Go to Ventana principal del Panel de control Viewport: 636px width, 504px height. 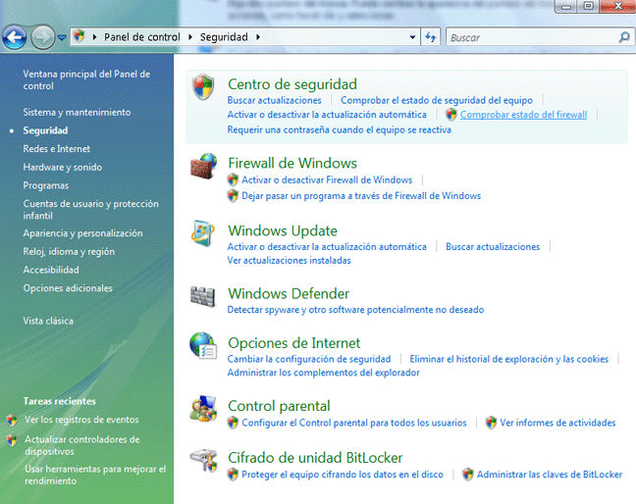coord(86,79)
